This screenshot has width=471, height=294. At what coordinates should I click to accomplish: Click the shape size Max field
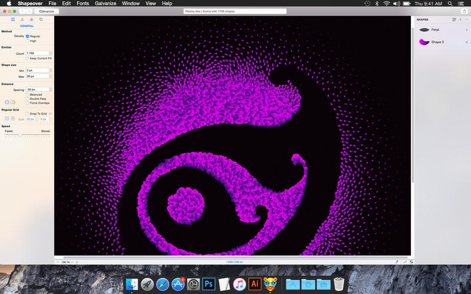click(37, 76)
